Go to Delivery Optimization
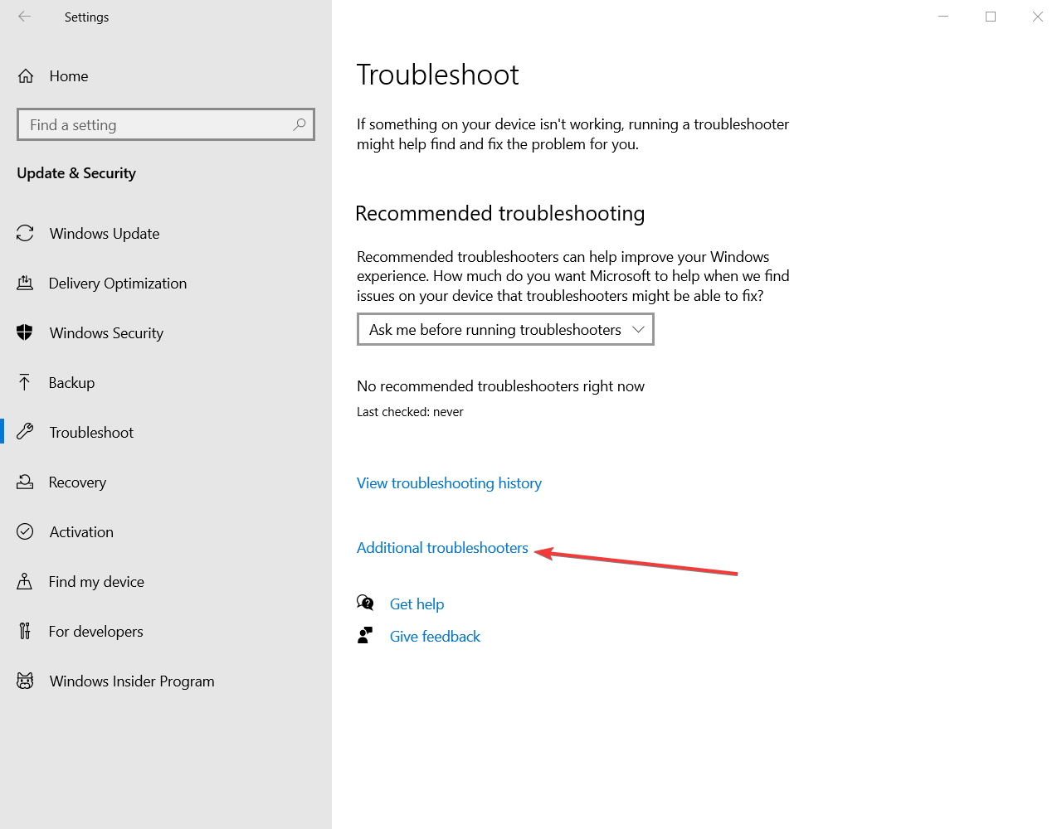 [x=166, y=284]
